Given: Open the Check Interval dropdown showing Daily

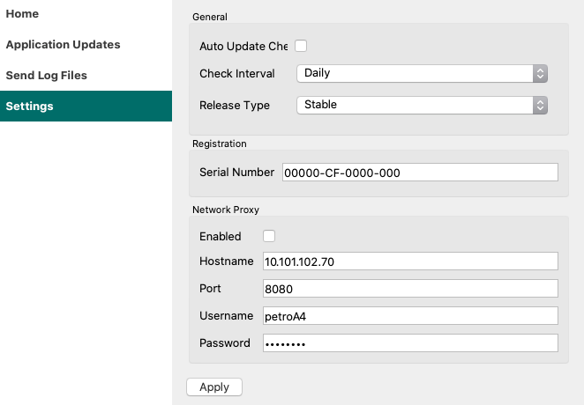Looking at the screenshot, I should (422, 74).
